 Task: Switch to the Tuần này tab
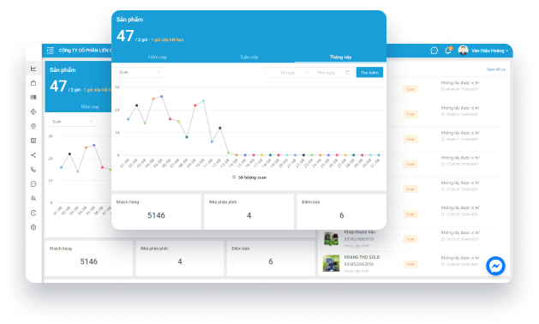click(x=249, y=57)
